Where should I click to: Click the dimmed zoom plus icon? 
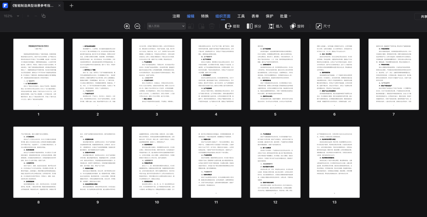(x=28, y=16)
